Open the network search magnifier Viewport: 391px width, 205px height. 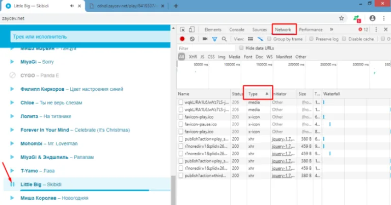tap(224, 39)
